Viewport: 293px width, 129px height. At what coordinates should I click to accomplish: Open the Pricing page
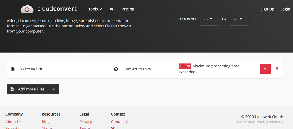pyautogui.click(x=128, y=9)
